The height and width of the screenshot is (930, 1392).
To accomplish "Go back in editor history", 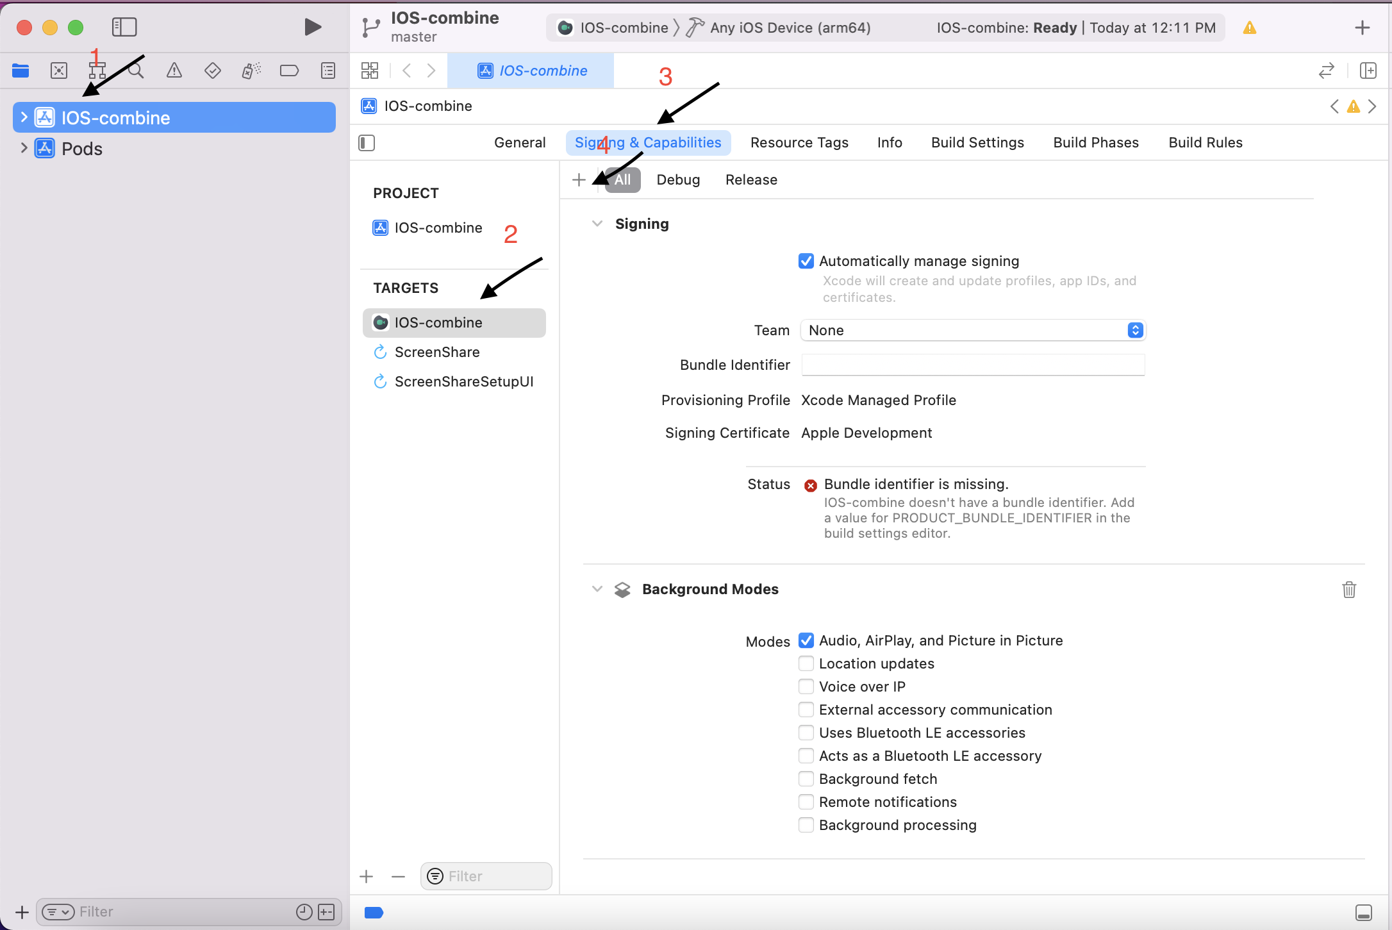I will [406, 71].
